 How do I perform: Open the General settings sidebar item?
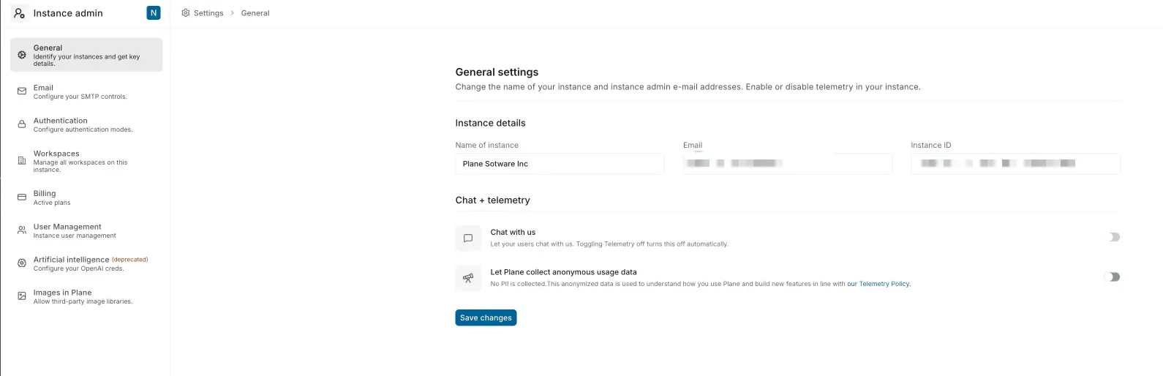pyautogui.click(x=86, y=55)
